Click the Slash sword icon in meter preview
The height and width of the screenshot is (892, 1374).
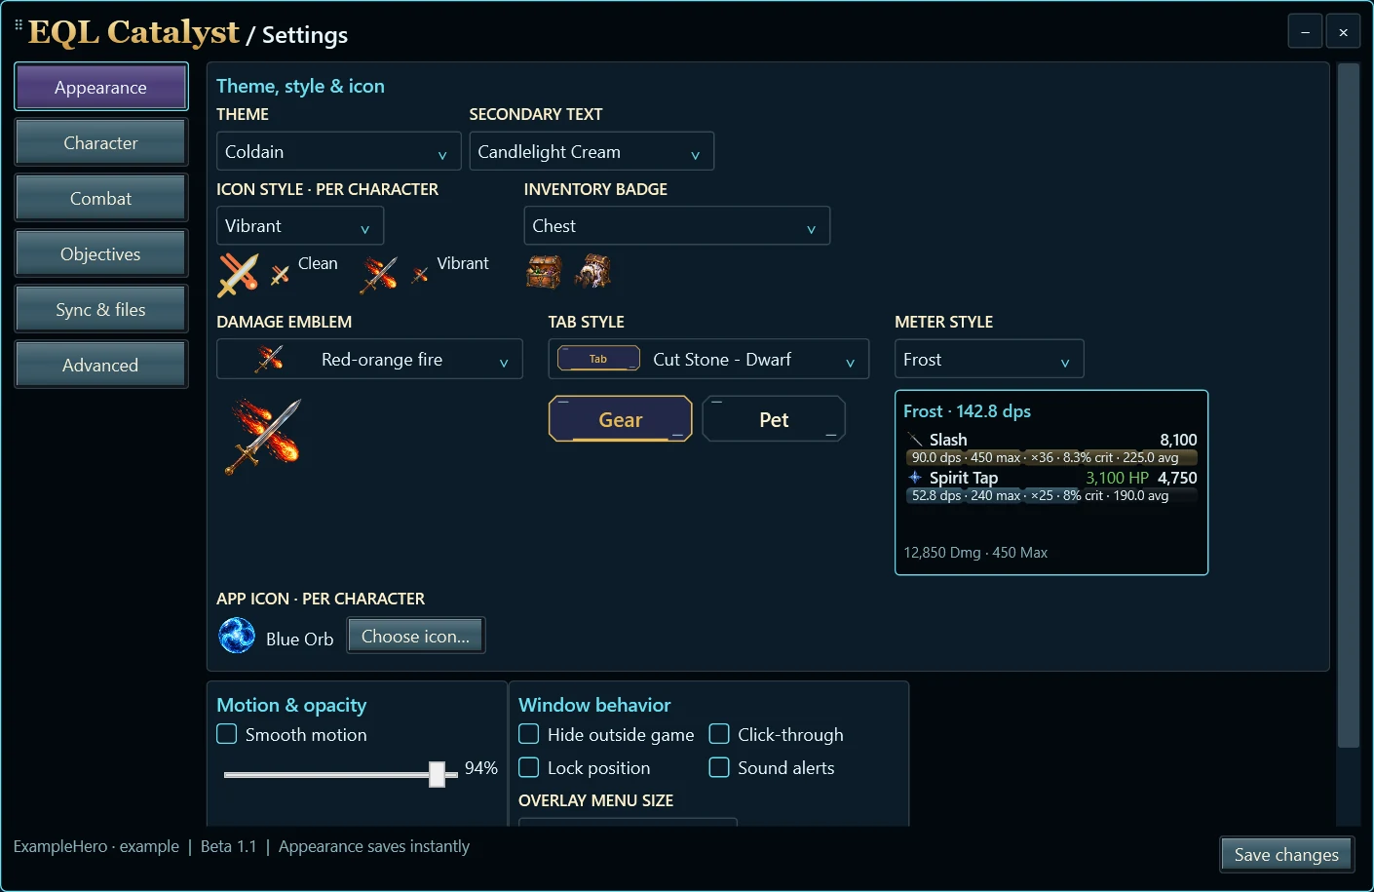coord(915,440)
